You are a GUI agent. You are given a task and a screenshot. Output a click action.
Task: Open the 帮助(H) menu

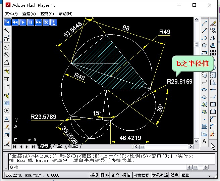tap(65, 14)
